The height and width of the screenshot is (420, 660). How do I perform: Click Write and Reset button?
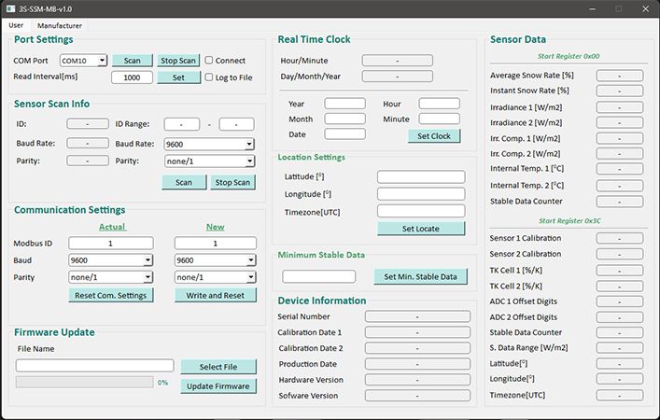pos(215,295)
